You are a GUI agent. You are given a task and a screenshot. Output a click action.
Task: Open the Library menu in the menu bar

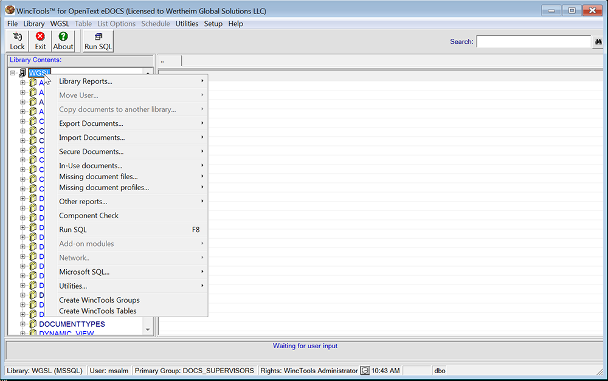[33, 24]
